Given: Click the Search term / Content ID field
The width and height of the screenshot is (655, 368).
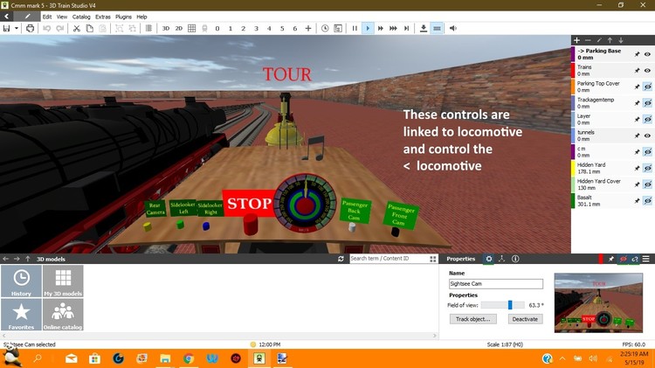Looking at the screenshot, I should [x=389, y=259].
